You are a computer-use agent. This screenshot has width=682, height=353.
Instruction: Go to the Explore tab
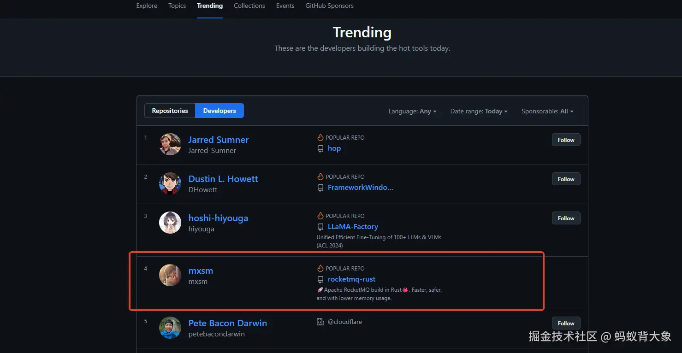[147, 6]
